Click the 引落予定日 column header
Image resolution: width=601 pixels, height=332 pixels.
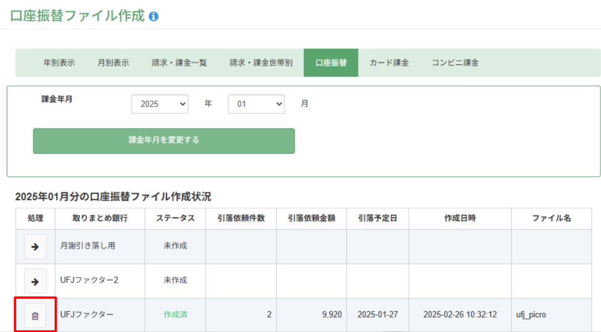(377, 218)
